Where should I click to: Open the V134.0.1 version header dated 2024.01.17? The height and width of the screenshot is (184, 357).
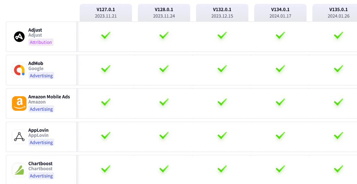click(x=280, y=13)
